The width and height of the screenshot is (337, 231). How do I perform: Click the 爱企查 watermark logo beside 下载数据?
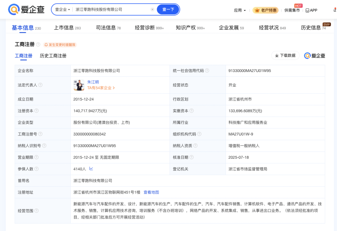click(x=315, y=56)
